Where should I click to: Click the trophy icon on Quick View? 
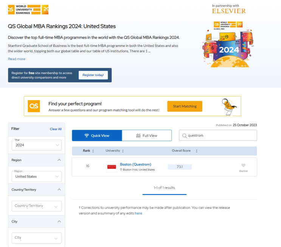coord(87,135)
